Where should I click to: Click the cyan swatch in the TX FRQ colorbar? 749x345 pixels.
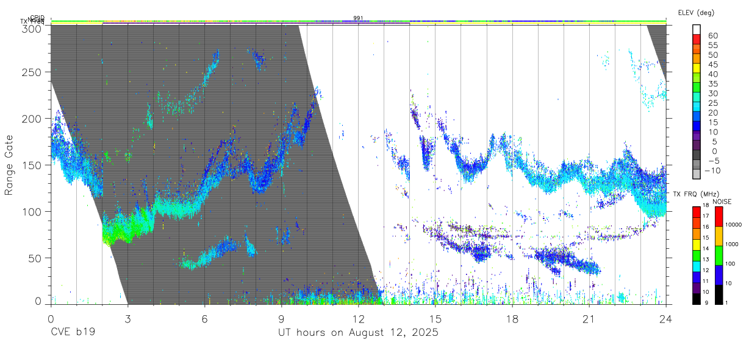pyautogui.click(x=697, y=267)
